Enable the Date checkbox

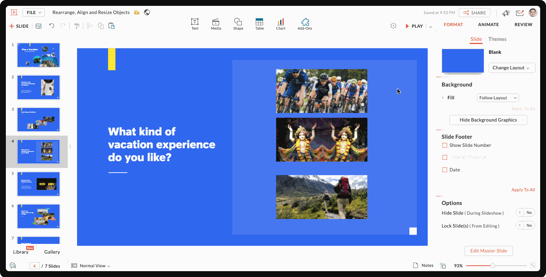445,170
